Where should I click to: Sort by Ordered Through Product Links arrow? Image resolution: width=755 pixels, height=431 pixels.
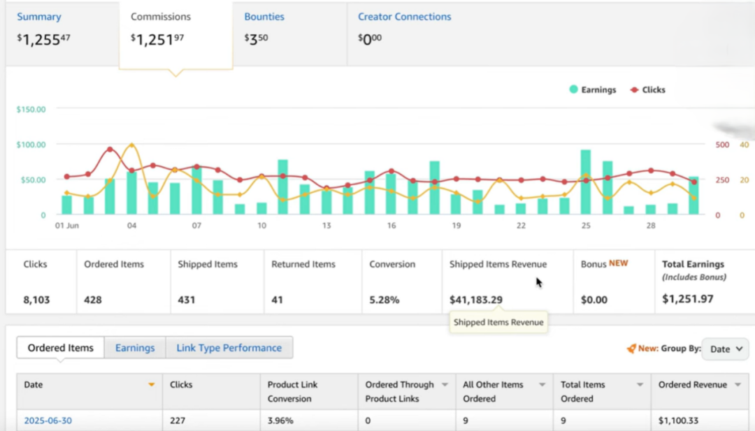tap(445, 385)
